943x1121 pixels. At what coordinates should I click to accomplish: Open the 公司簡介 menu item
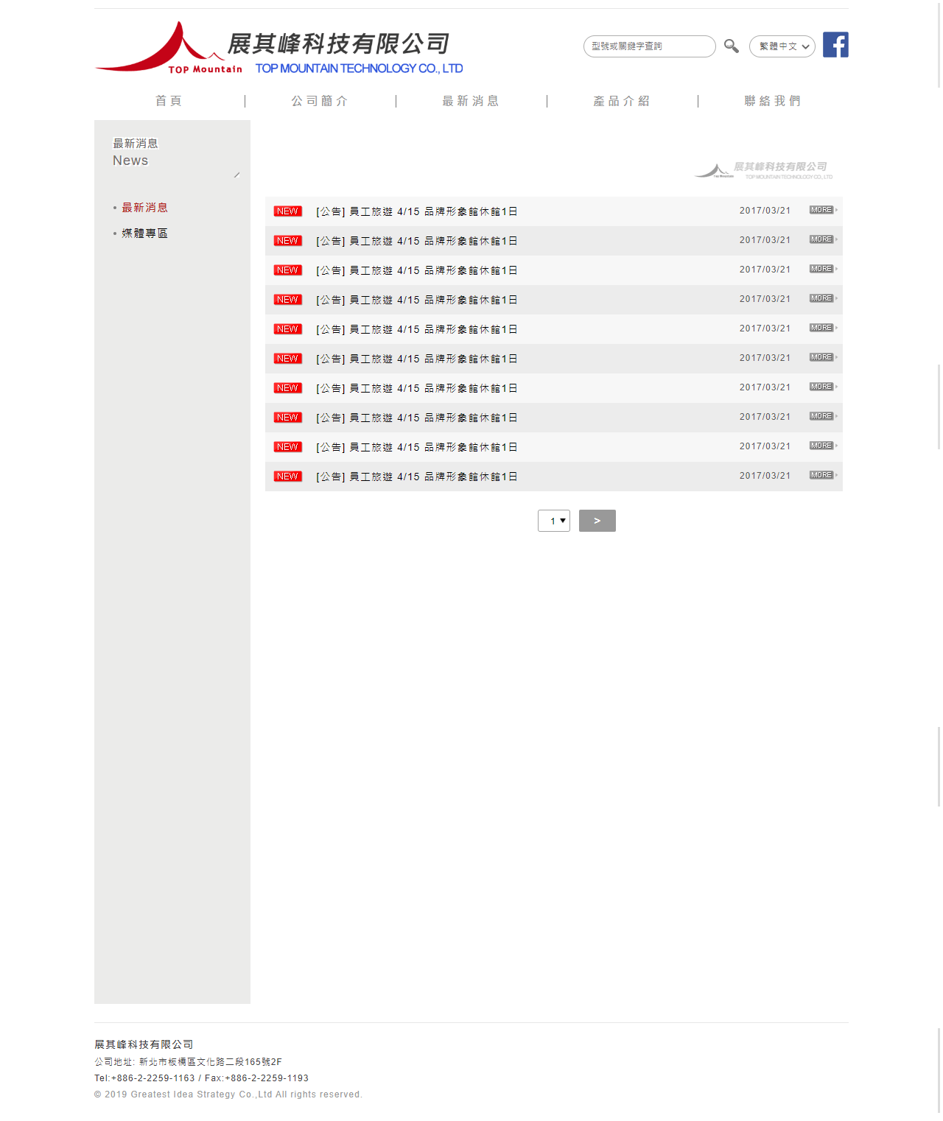[x=320, y=101]
